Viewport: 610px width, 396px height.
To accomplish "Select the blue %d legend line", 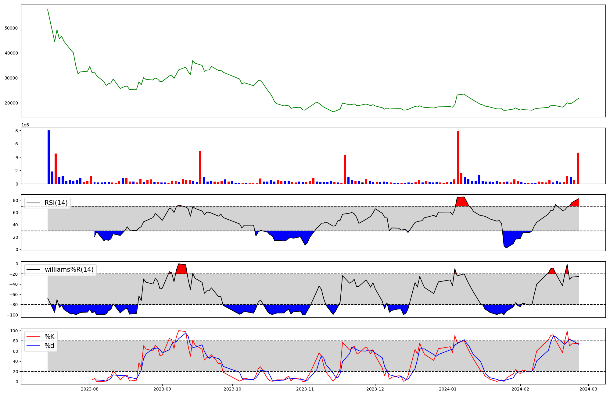I will click(33, 346).
